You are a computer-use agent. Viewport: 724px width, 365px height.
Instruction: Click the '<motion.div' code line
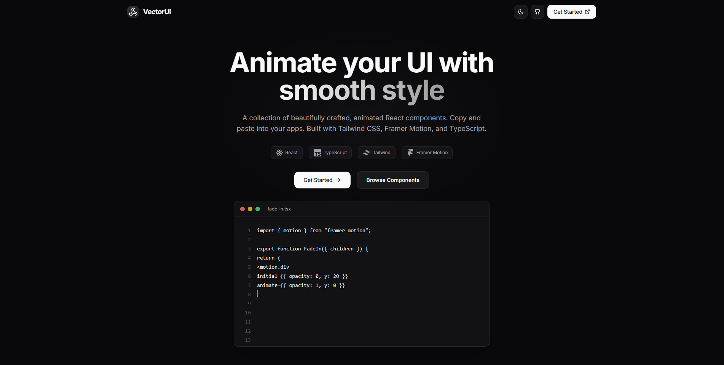[x=273, y=267]
